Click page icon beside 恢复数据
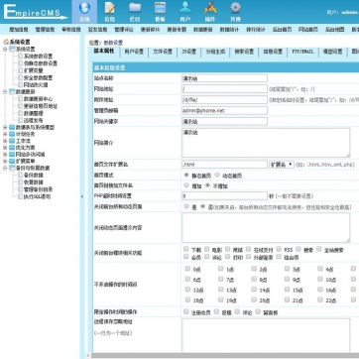The image size is (359, 359). coord(21,182)
